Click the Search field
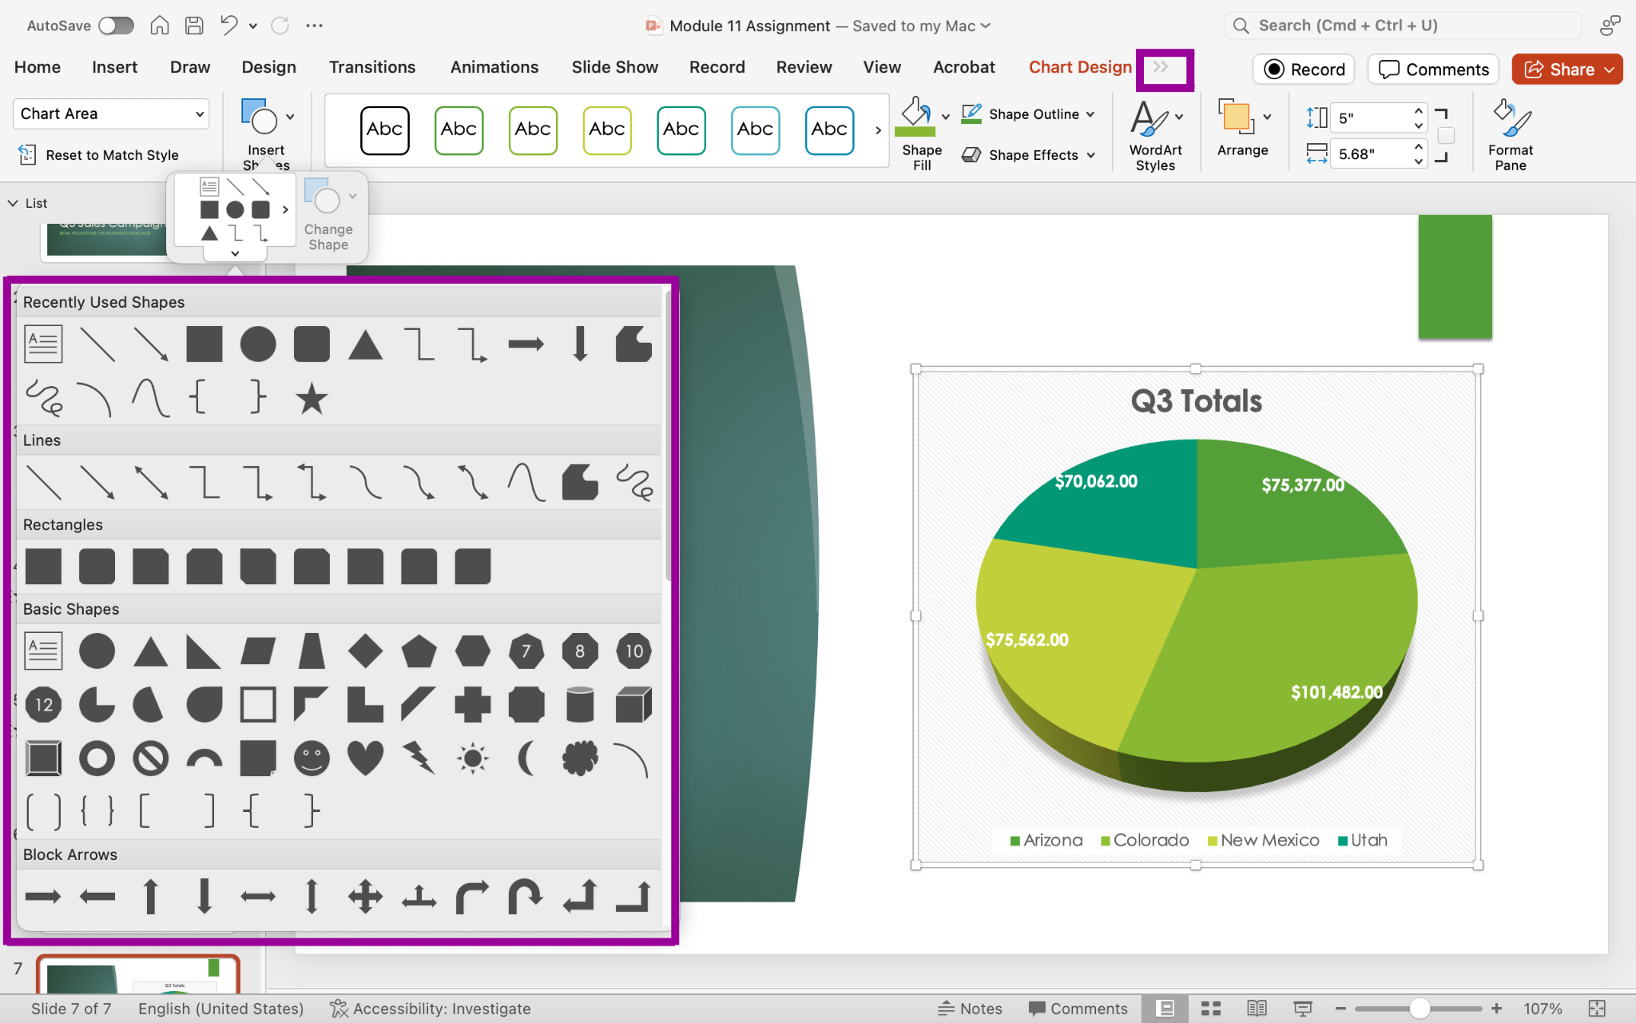The width and height of the screenshot is (1636, 1023). point(1403,26)
